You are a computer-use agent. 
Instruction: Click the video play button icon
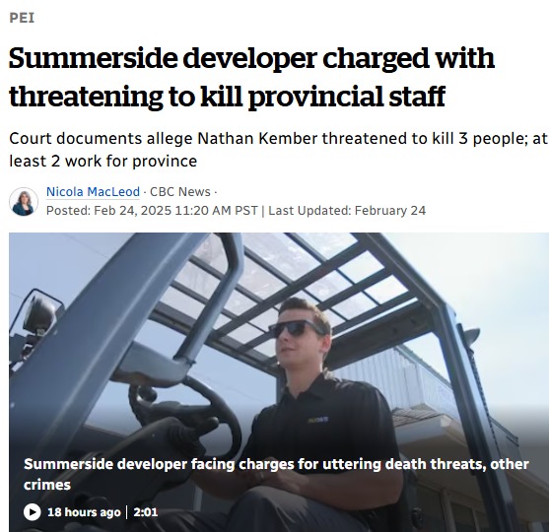point(33,512)
